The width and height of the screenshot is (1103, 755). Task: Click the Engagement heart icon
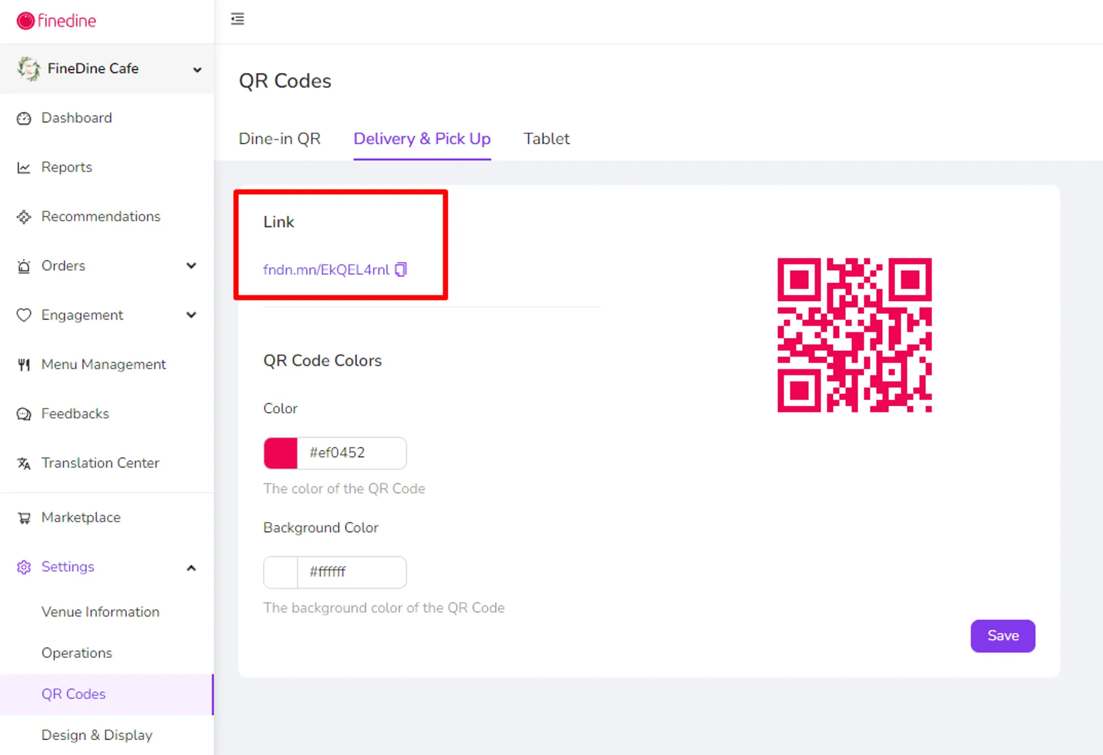24,315
